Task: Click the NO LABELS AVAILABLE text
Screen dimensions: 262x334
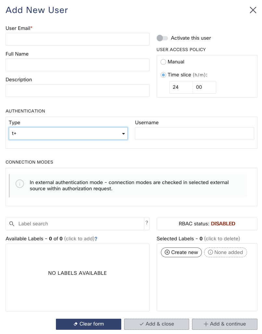Action: (77, 273)
